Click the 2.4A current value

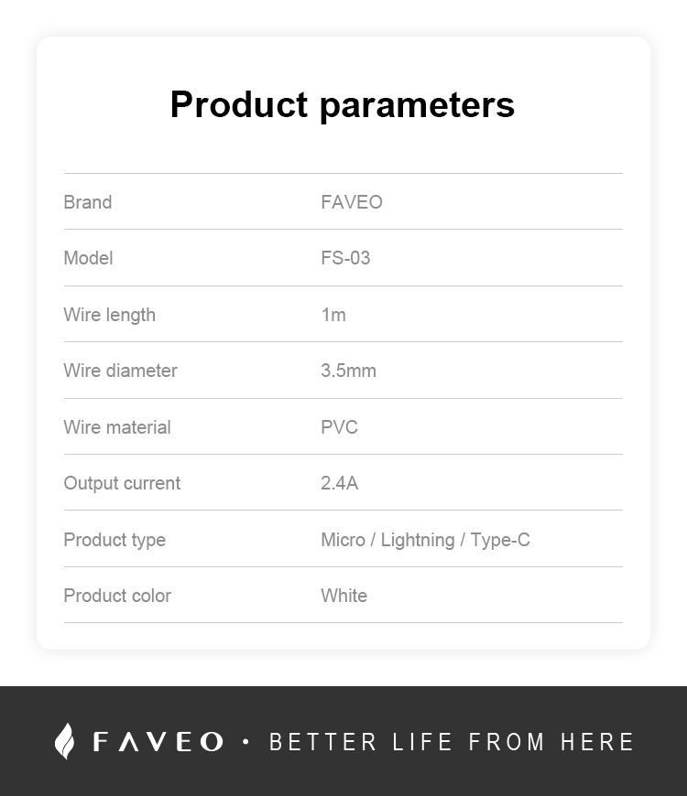point(340,483)
